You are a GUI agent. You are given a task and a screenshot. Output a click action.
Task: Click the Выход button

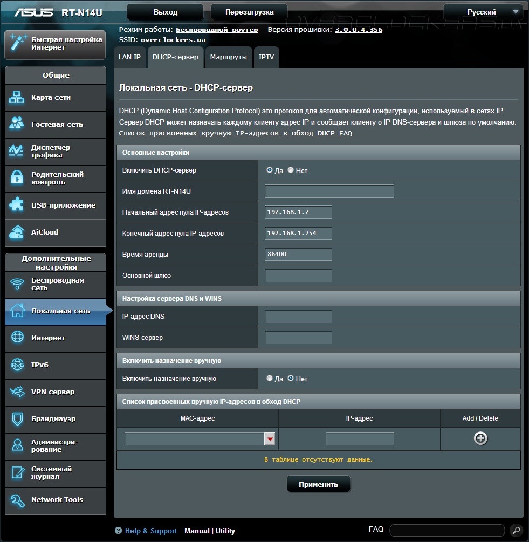pos(165,12)
